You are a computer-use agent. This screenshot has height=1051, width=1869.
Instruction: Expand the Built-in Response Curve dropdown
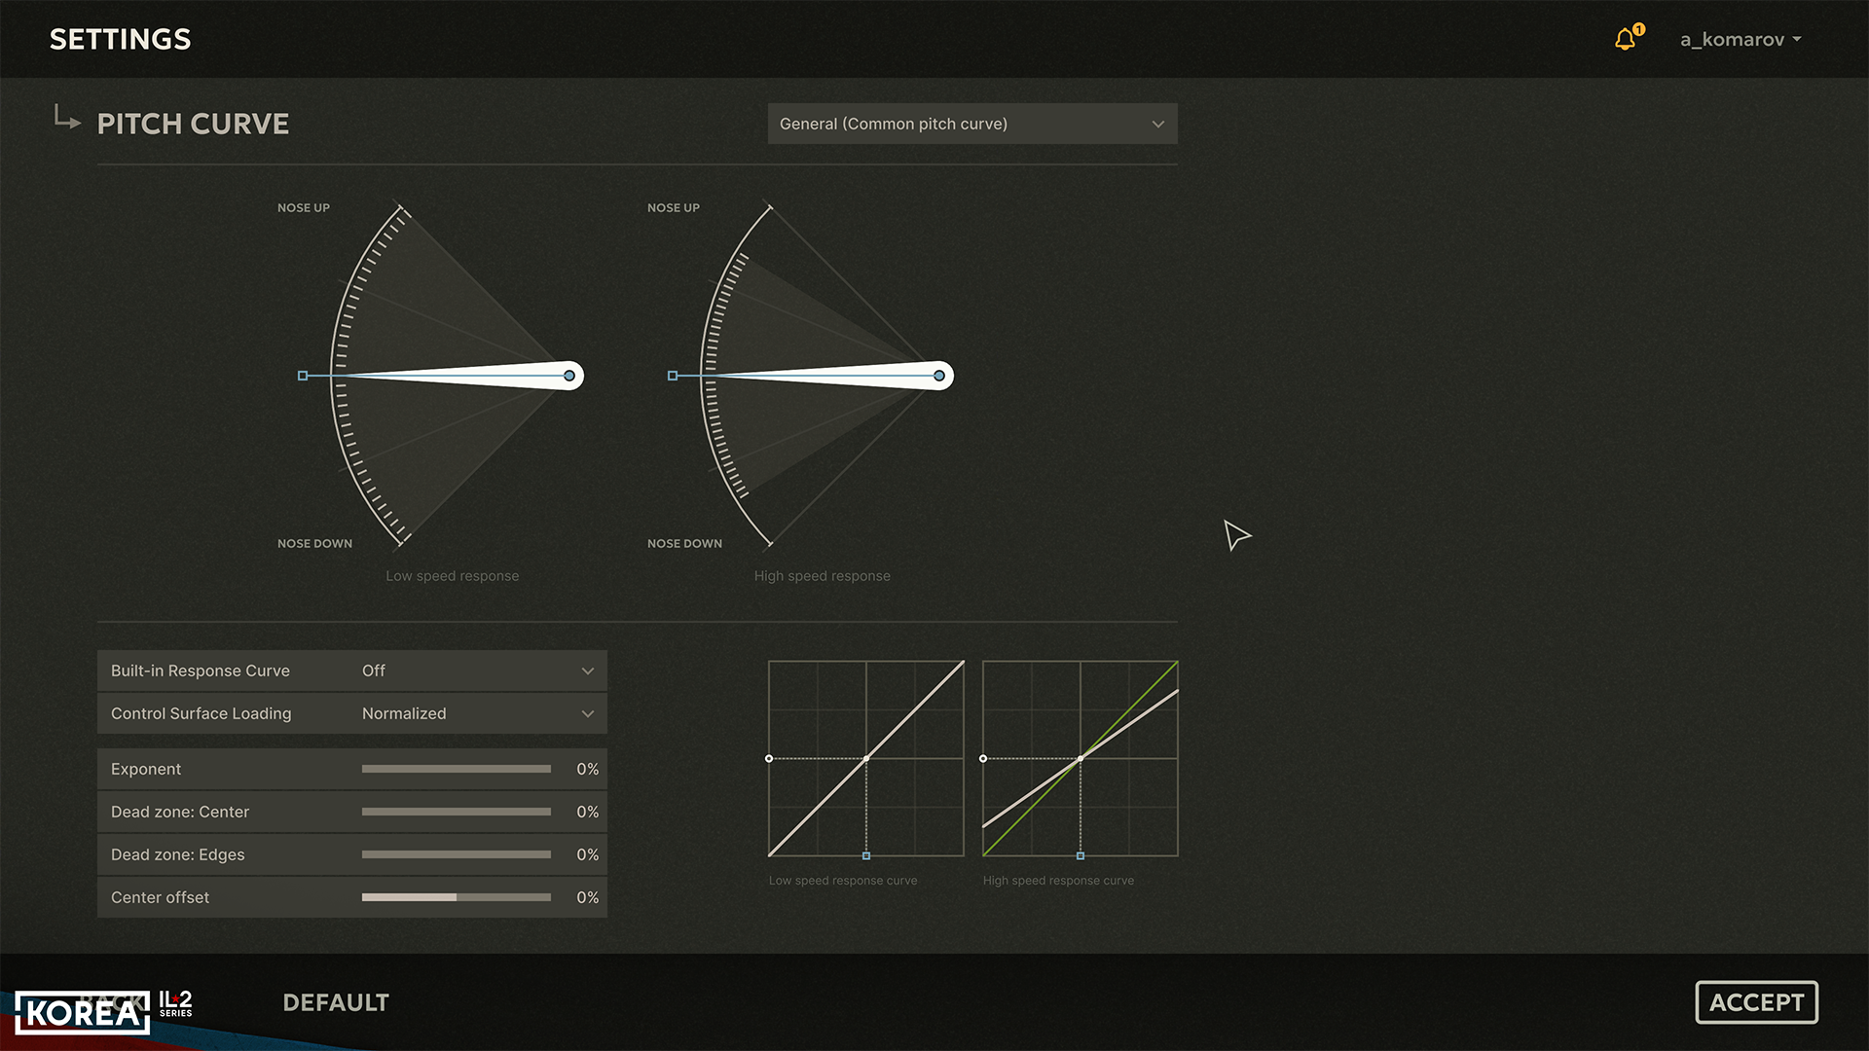click(x=477, y=670)
